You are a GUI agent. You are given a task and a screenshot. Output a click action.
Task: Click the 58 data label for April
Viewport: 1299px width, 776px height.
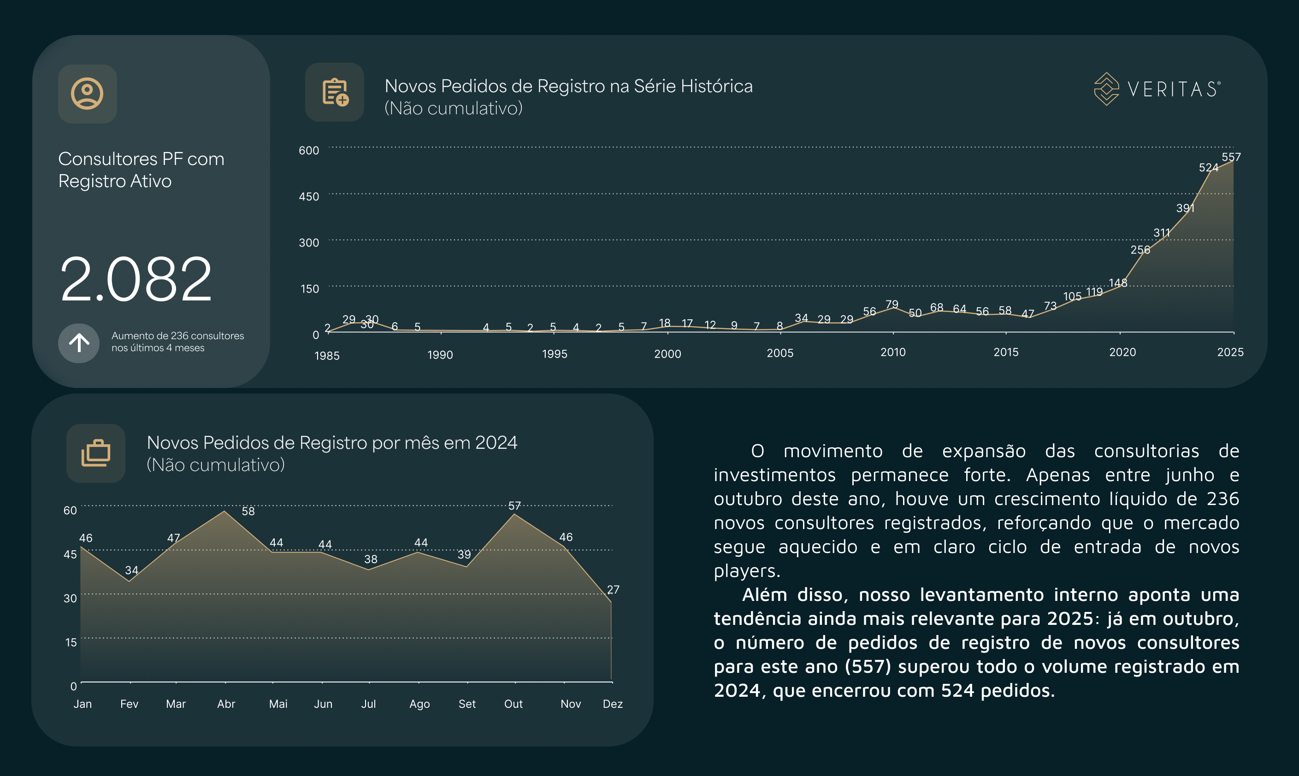tap(248, 511)
